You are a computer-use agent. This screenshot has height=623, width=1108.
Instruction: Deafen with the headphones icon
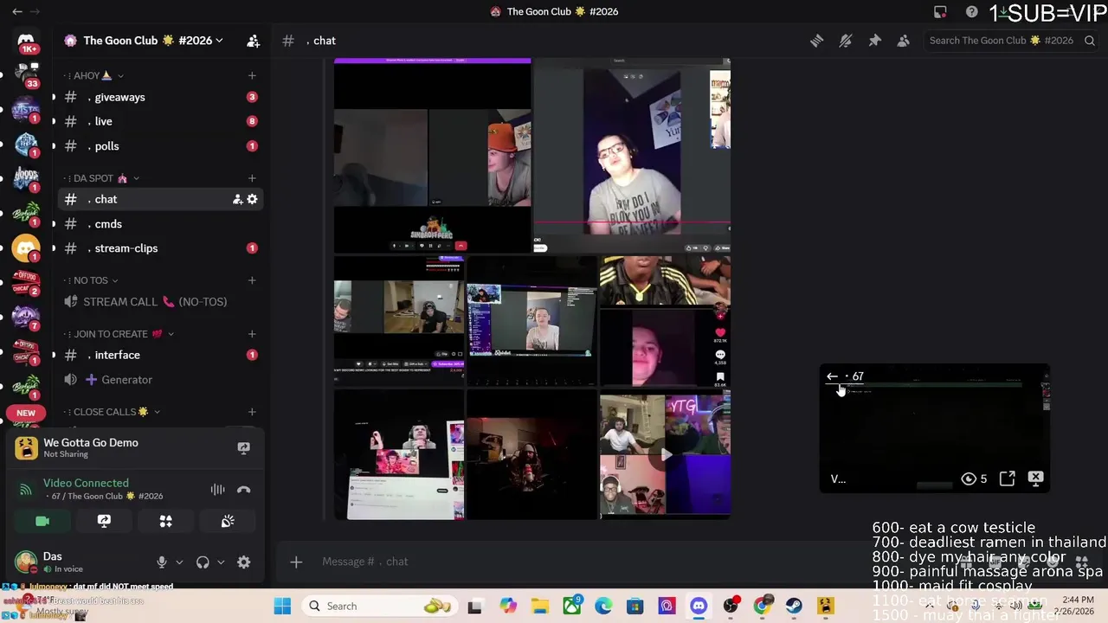tap(203, 562)
